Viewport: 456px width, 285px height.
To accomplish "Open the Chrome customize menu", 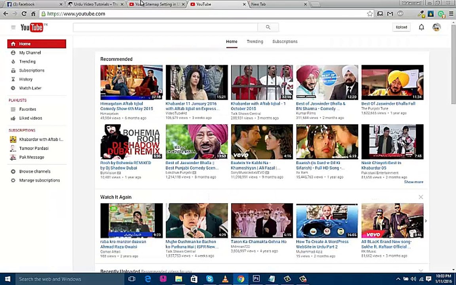I will pyautogui.click(x=451, y=14).
